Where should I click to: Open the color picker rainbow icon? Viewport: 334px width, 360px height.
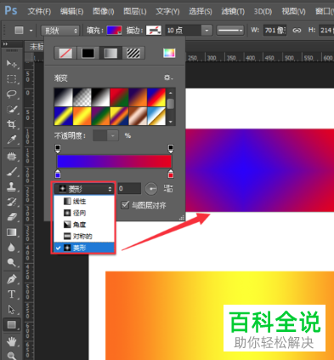[169, 53]
